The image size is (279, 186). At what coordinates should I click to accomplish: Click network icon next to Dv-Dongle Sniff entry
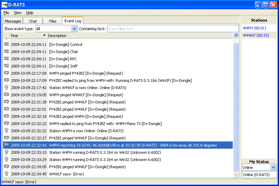pyautogui.click(x=7, y=66)
